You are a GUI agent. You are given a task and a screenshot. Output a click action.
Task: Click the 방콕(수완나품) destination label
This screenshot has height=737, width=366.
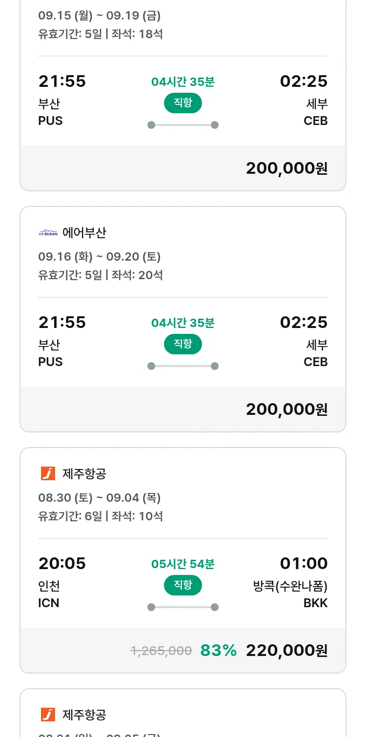coord(290,586)
